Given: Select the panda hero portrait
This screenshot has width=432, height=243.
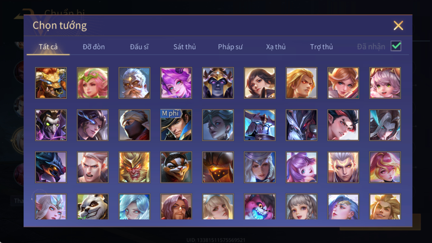Looking at the screenshot, I should click(93, 207).
